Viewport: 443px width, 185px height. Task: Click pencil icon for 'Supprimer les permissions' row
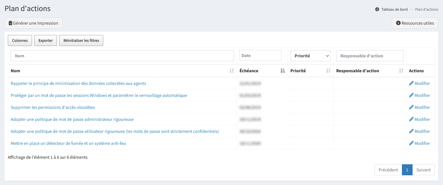tap(411, 107)
